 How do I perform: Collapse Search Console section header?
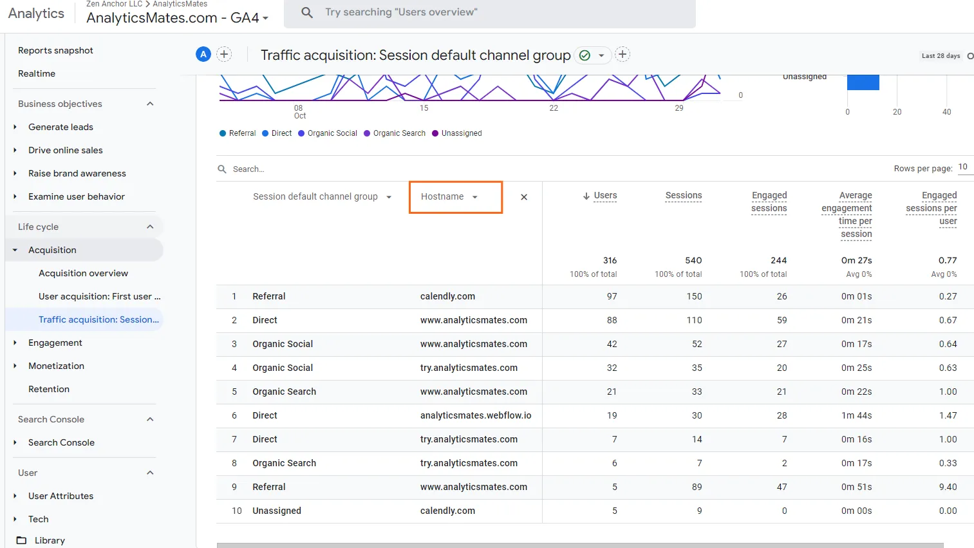(150, 419)
